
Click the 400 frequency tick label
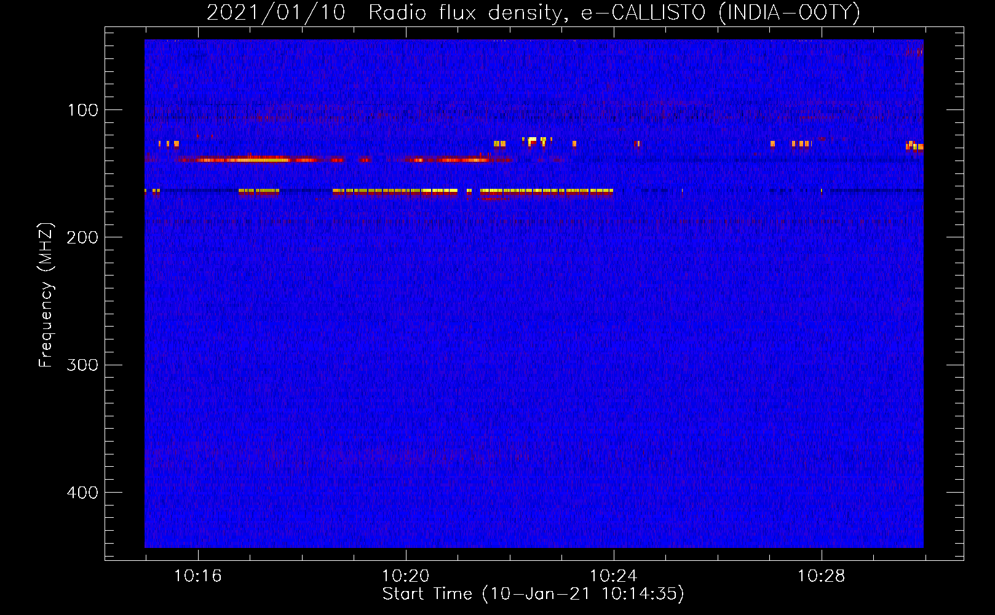pyautogui.click(x=82, y=493)
